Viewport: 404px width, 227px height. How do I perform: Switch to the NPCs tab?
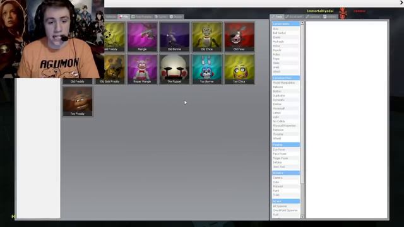point(124,17)
